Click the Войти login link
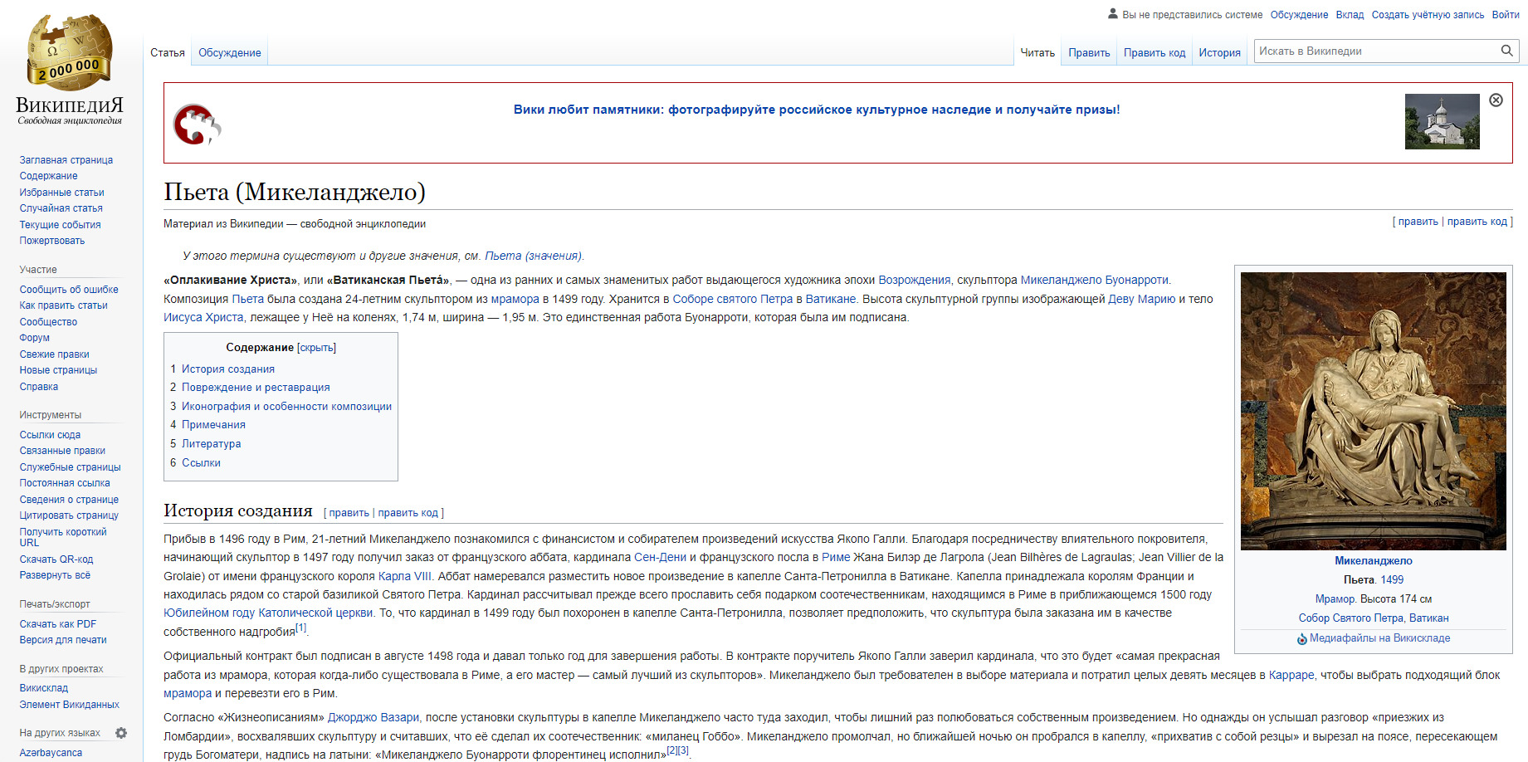Image resolution: width=1528 pixels, height=762 pixels. click(1505, 15)
